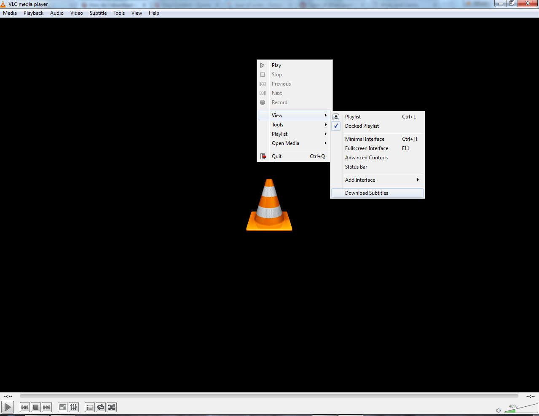Expand the Tools submenu in the context menu

pyautogui.click(x=294, y=125)
